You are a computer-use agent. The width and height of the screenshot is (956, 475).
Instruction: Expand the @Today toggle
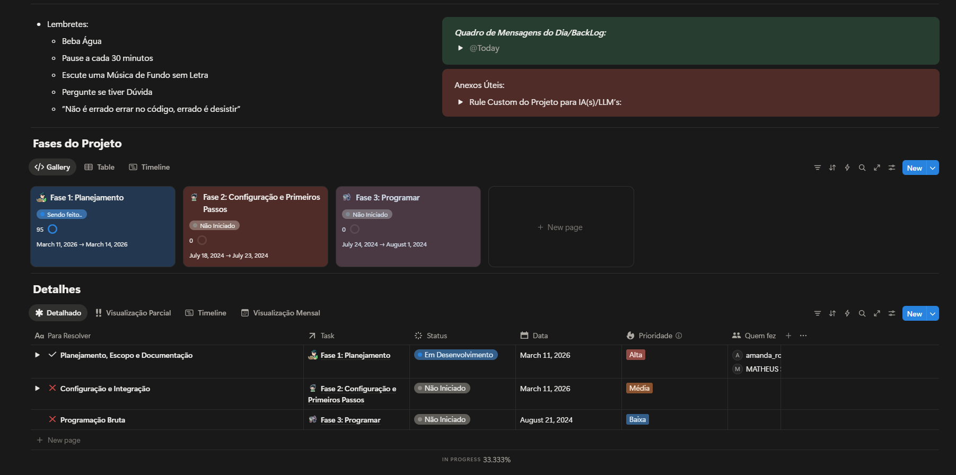tap(461, 48)
